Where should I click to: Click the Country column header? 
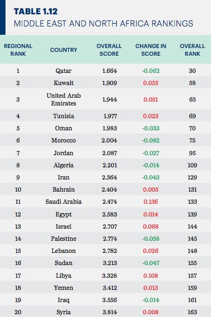(x=63, y=50)
